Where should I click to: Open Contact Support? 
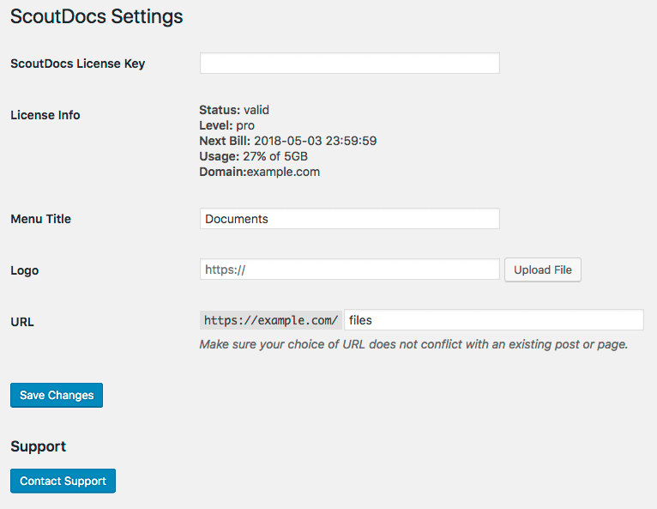click(63, 482)
